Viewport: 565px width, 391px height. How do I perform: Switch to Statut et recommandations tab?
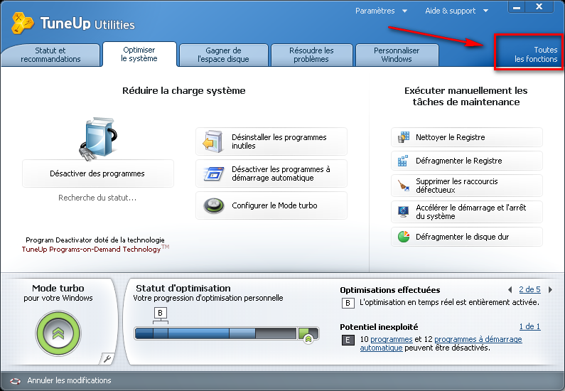tap(50, 55)
